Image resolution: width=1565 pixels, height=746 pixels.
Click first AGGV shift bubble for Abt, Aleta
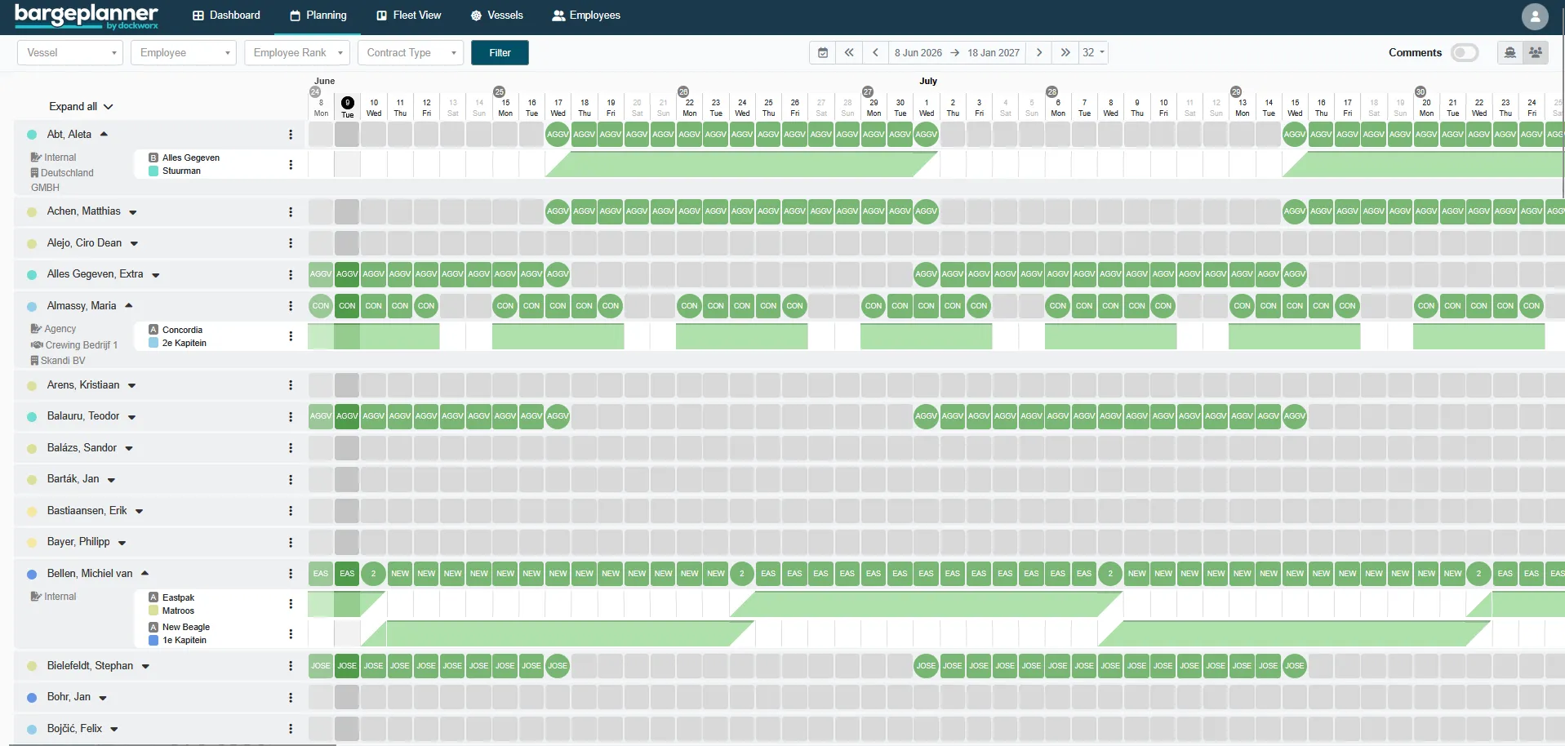coord(558,135)
